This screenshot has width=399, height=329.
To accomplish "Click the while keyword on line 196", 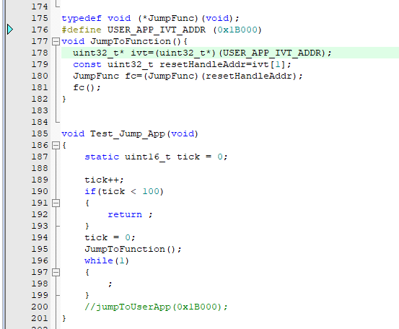I will 98,260.
